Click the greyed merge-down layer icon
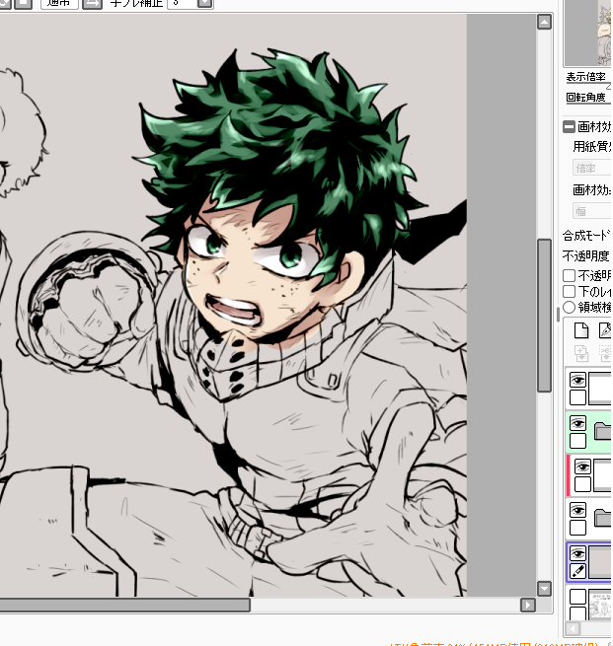The width and height of the screenshot is (613, 646). click(x=605, y=353)
